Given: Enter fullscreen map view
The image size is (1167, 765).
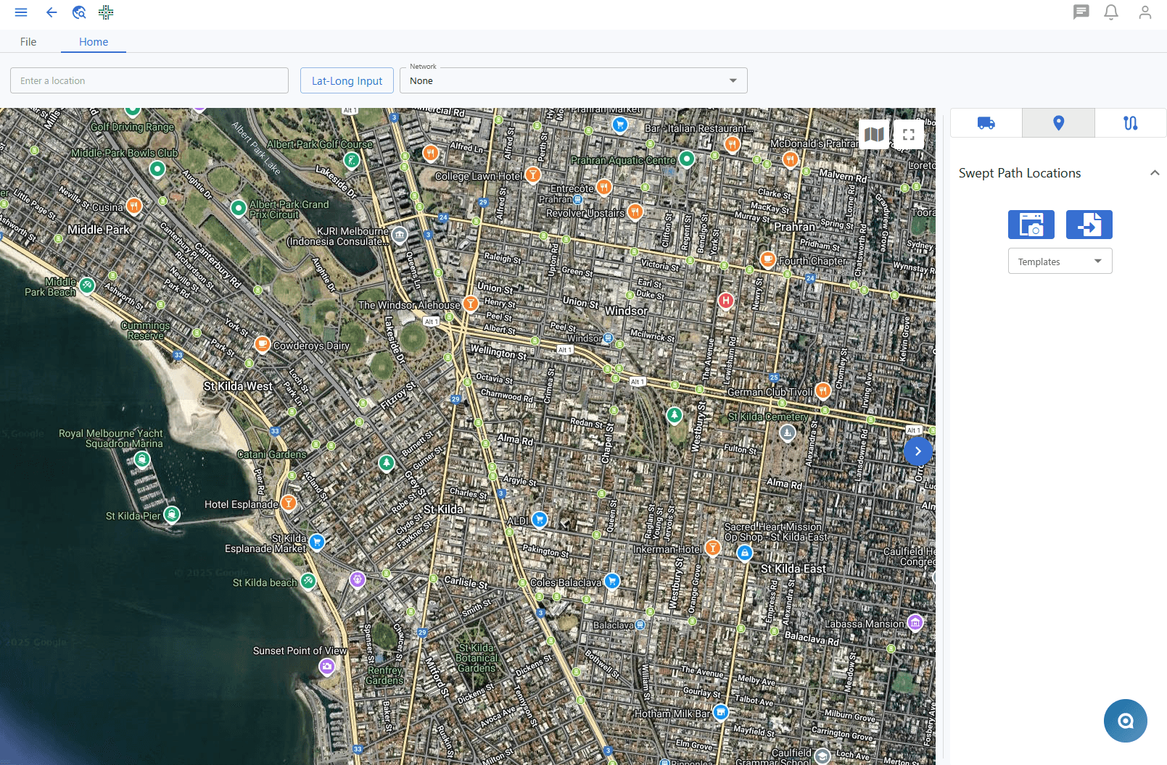Looking at the screenshot, I should 909,134.
